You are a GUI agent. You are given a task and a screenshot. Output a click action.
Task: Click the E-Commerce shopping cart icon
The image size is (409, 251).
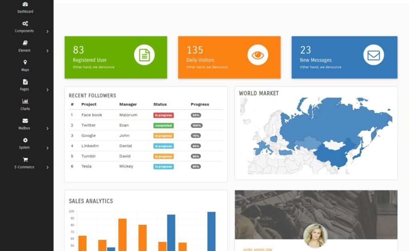[25, 159]
